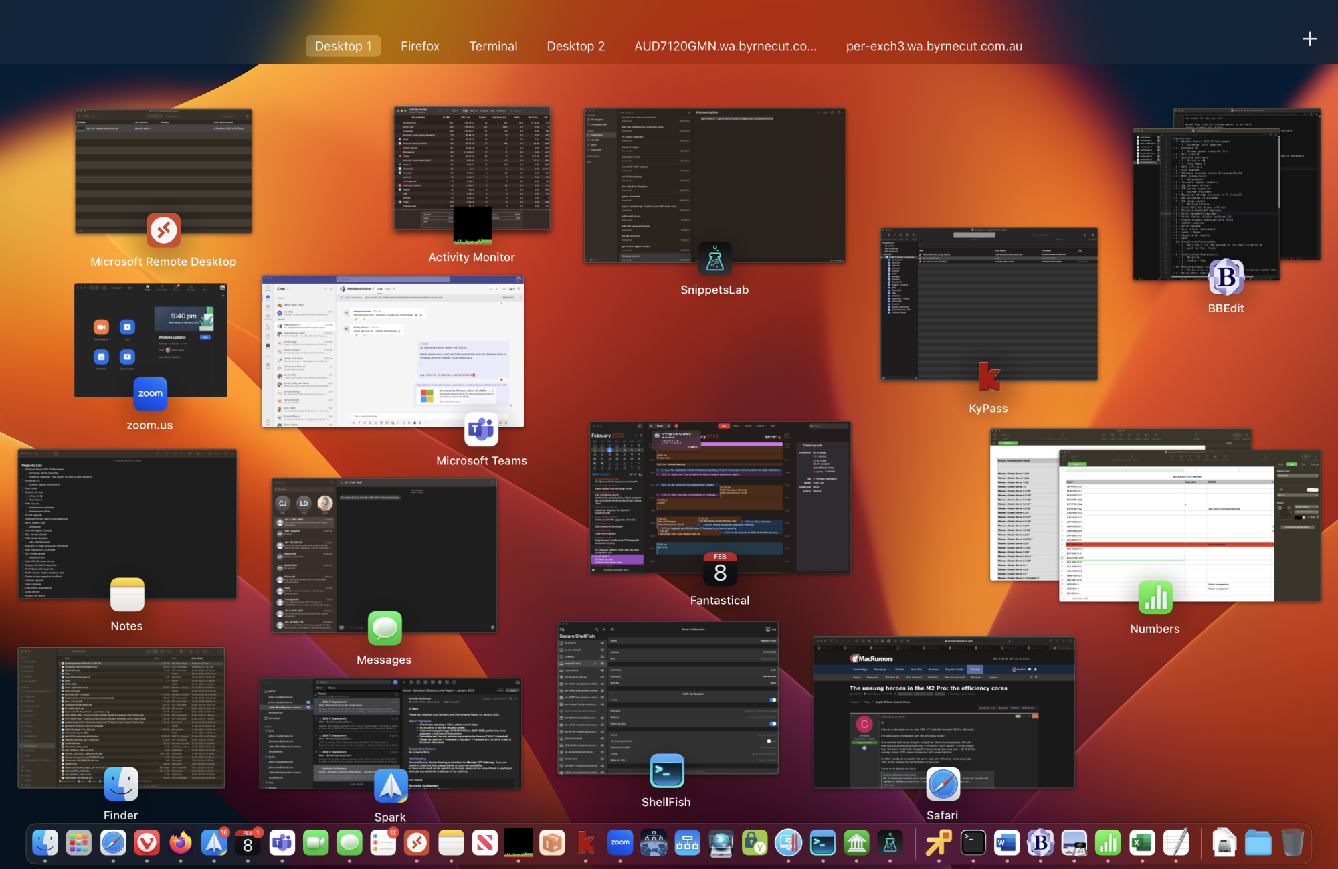The width and height of the screenshot is (1338, 869).
Task: Launch FaceTime from the Dock
Action: tap(316, 843)
